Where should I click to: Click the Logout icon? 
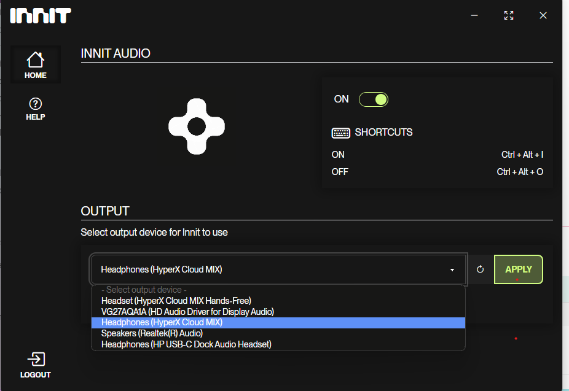pos(35,359)
